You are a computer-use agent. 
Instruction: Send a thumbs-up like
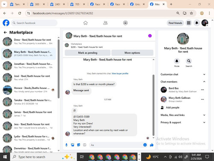click(152, 145)
